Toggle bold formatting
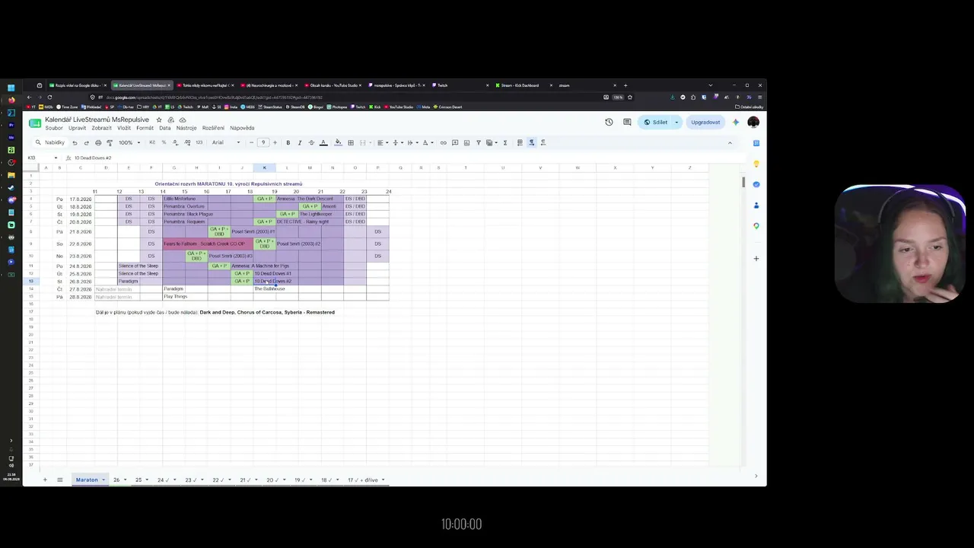974x548 pixels. pos(288,142)
